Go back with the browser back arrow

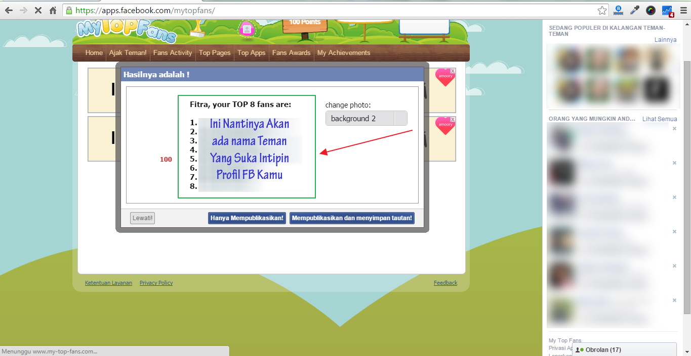tap(9, 10)
